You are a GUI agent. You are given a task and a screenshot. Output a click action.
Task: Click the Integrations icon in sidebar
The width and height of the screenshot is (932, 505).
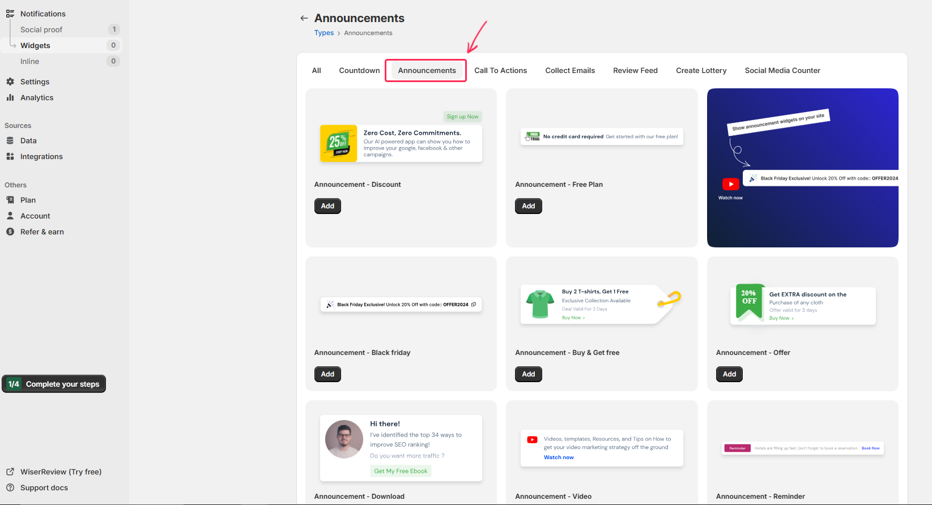tap(10, 156)
